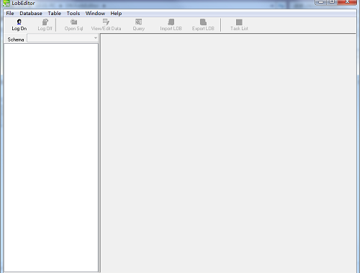The height and width of the screenshot is (273, 362).
Task: Expand the Schema dropdown list
Action: click(96, 38)
